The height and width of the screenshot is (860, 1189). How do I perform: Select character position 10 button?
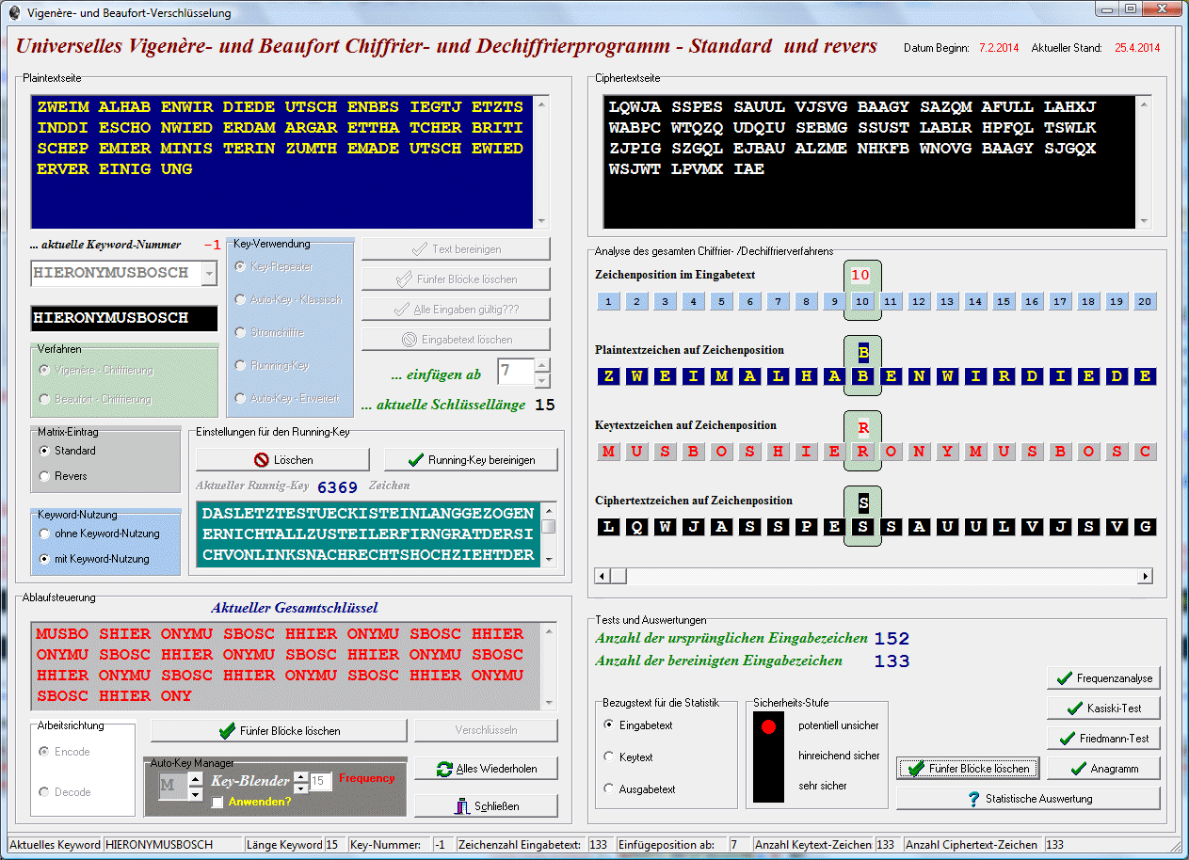coord(863,302)
